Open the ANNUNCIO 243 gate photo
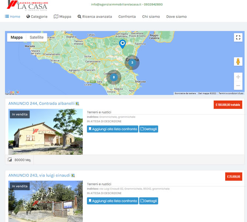 point(45,201)
